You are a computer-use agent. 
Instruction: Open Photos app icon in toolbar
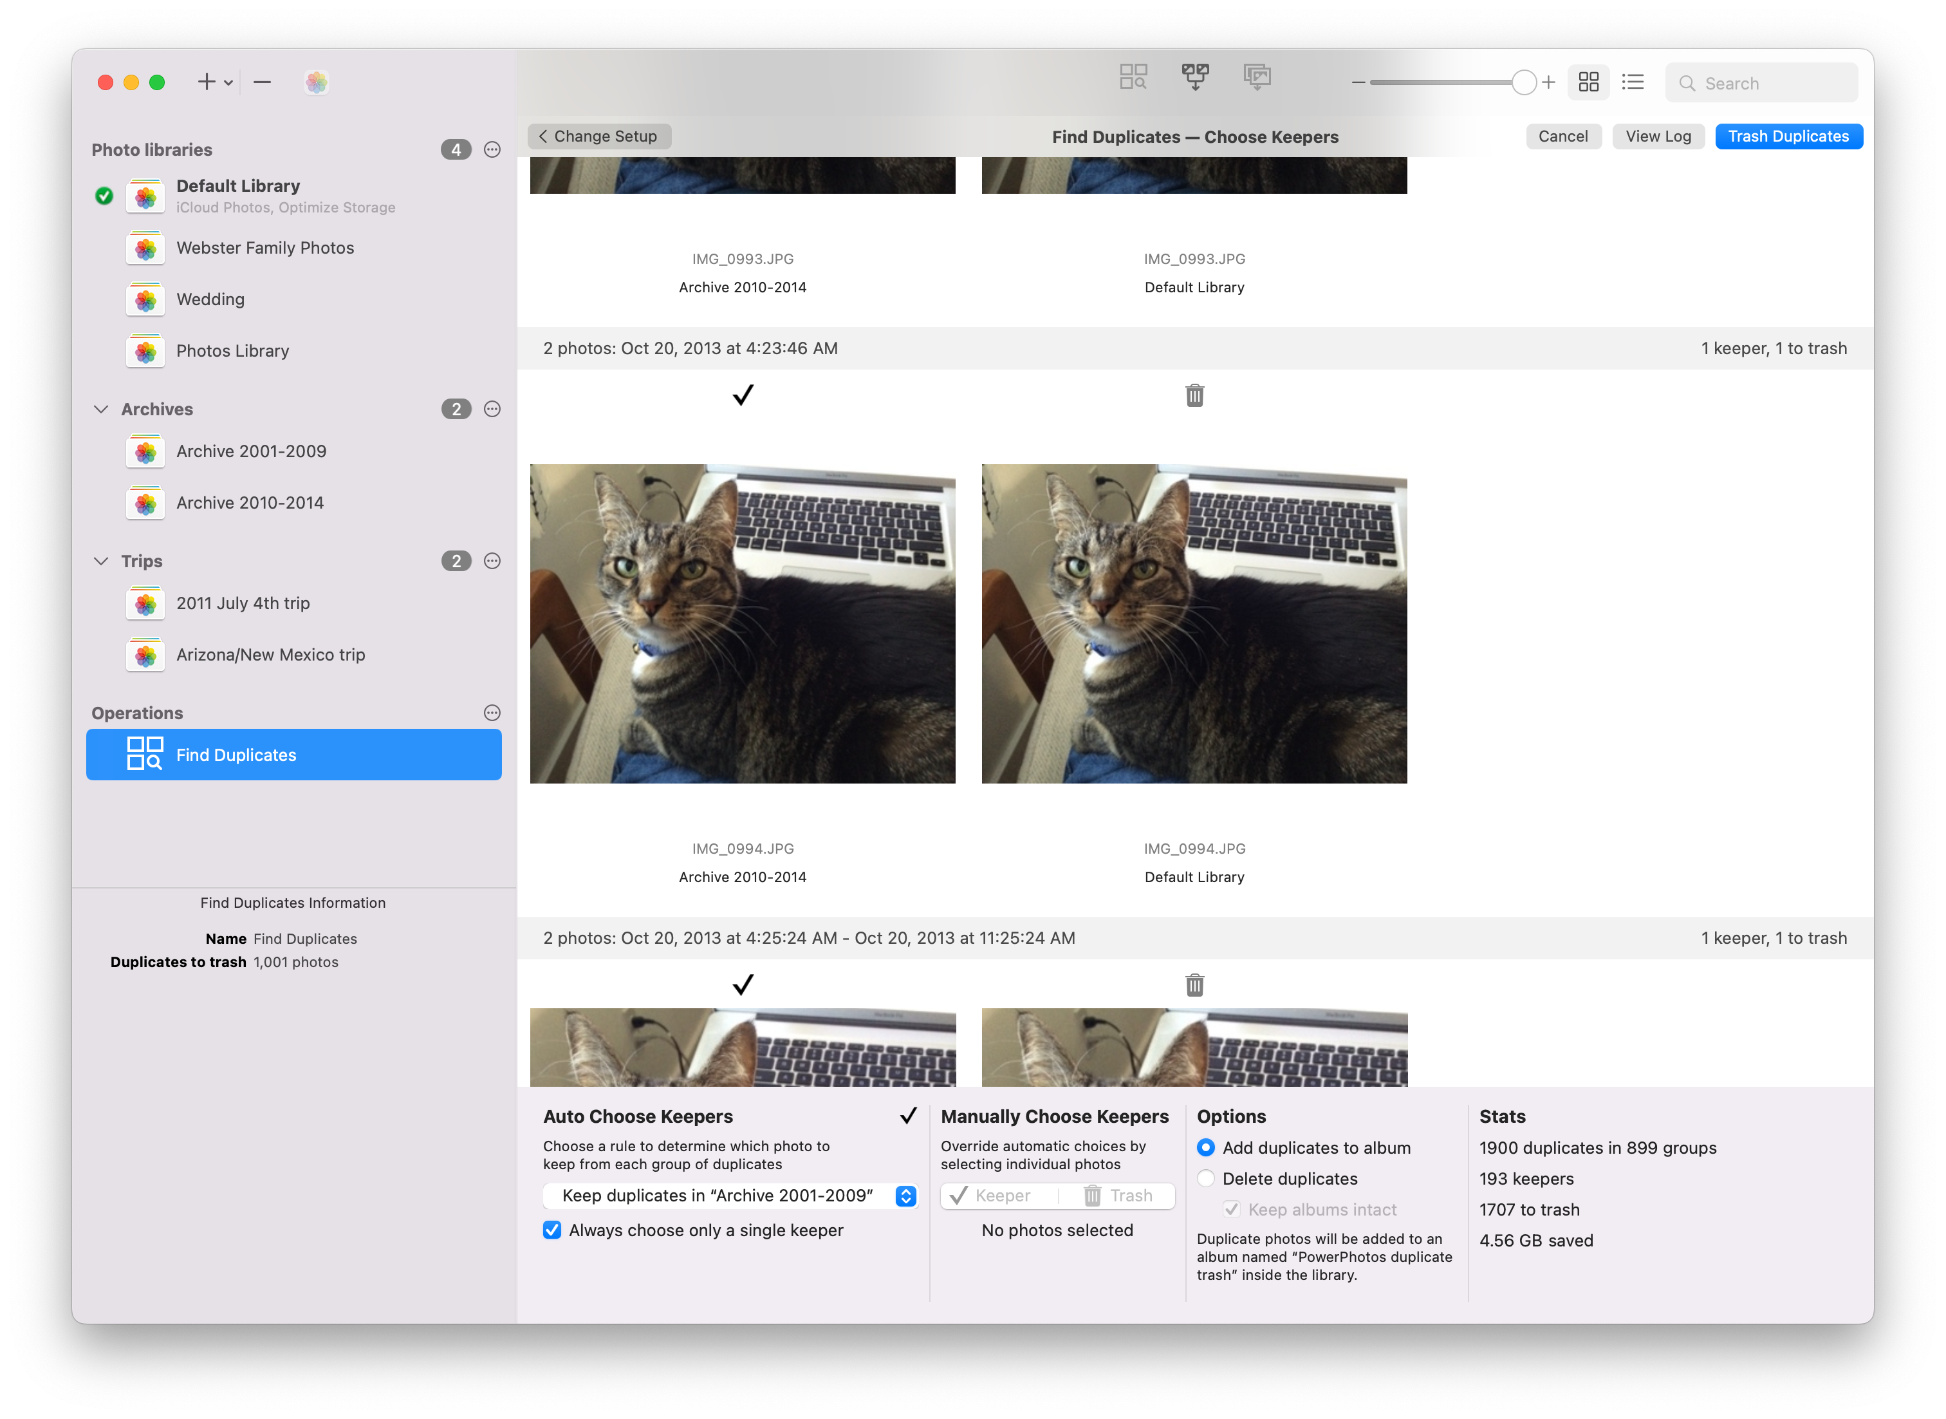tap(317, 82)
